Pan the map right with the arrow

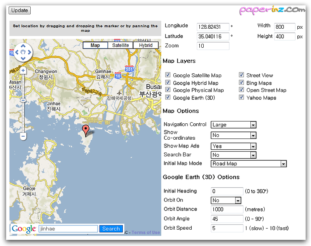click(x=30, y=52)
